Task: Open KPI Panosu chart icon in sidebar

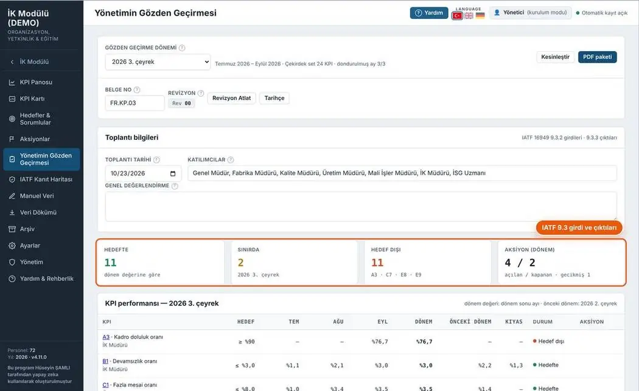Action: (12, 82)
